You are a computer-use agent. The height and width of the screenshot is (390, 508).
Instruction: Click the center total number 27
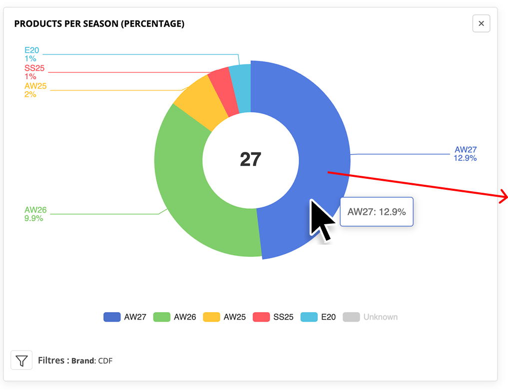250,159
